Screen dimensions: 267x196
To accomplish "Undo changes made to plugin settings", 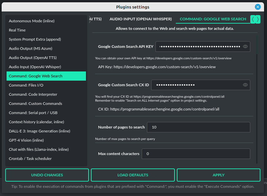I will click(47, 175).
